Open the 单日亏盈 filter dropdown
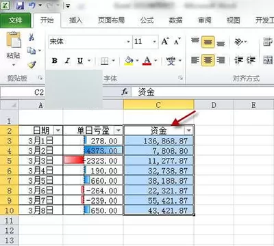Viewport: 274px width, 246px height. 119,131
